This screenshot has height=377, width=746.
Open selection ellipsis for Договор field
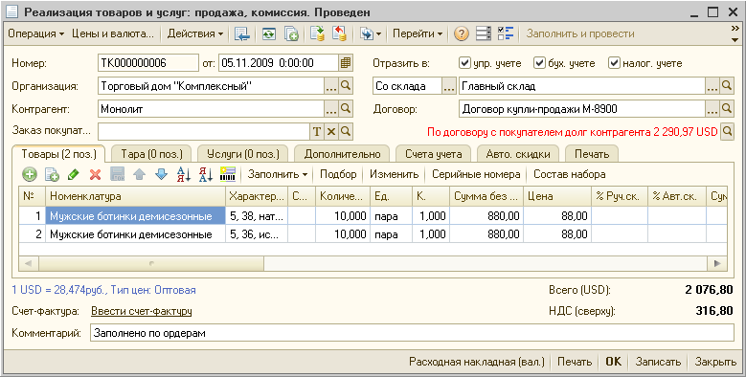(x=712, y=109)
